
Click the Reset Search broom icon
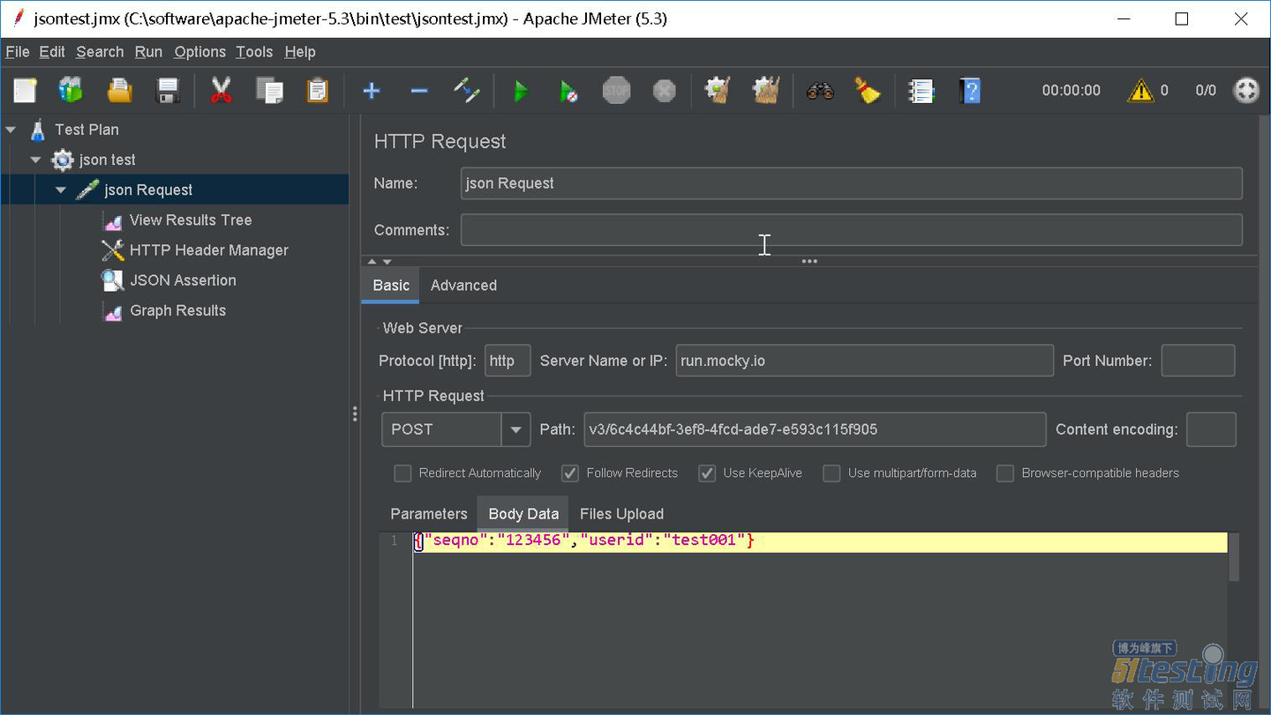click(x=869, y=90)
